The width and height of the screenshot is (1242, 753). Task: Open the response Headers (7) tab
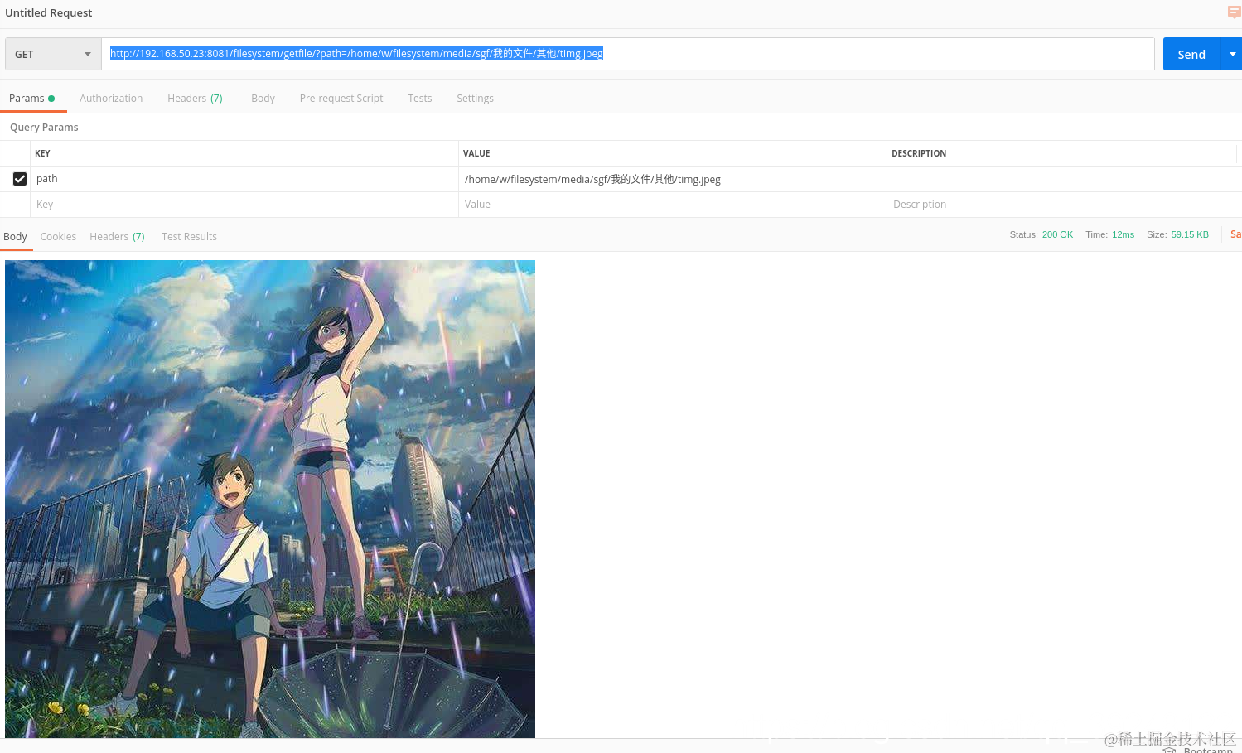click(x=117, y=237)
